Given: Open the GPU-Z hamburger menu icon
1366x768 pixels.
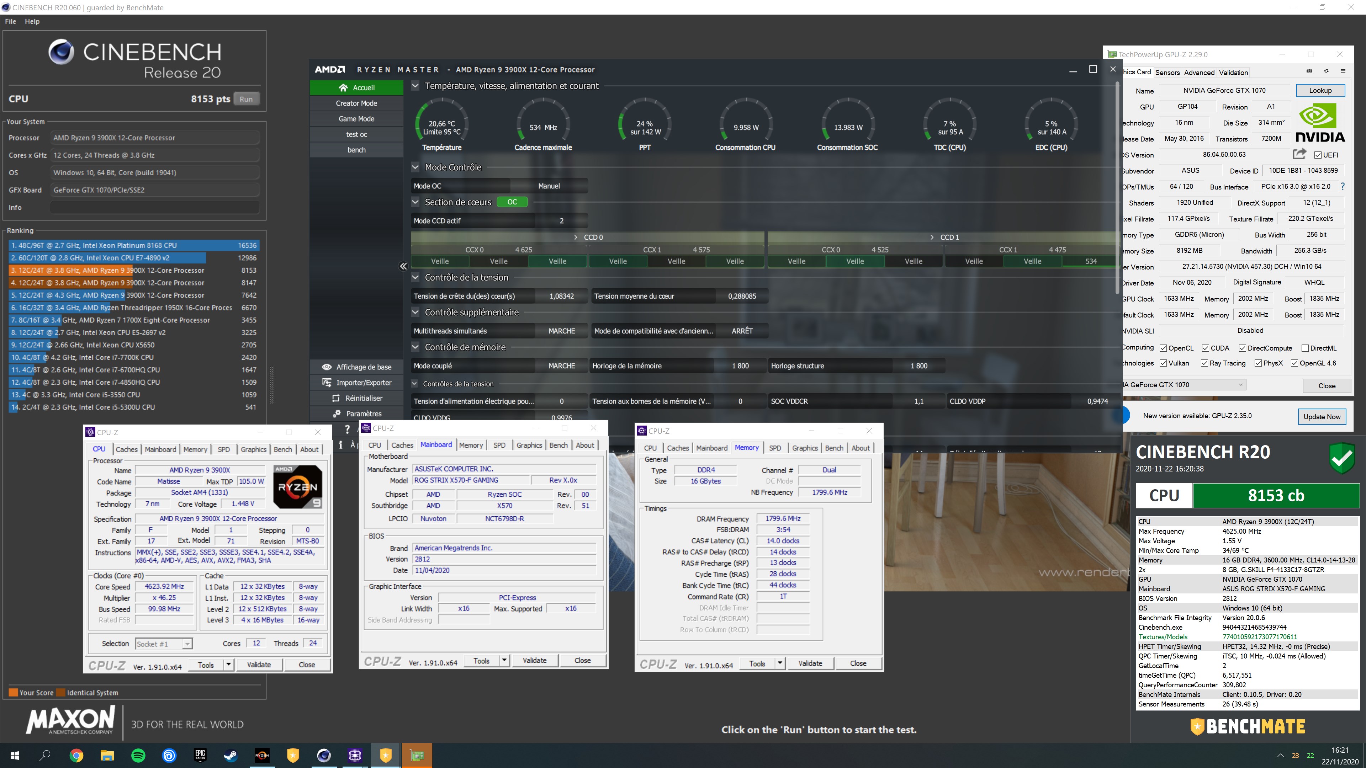Looking at the screenshot, I should [x=1343, y=71].
